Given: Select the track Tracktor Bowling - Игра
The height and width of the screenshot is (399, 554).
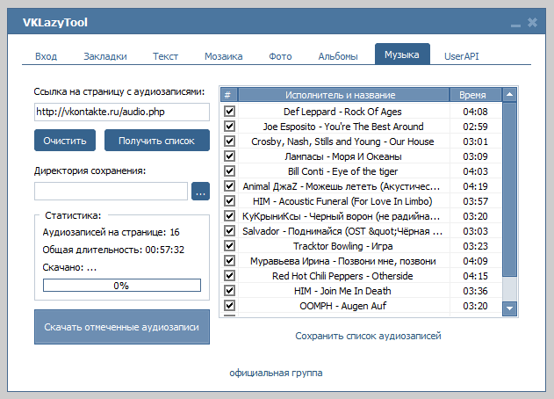Looking at the screenshot, I should point(342,246).
